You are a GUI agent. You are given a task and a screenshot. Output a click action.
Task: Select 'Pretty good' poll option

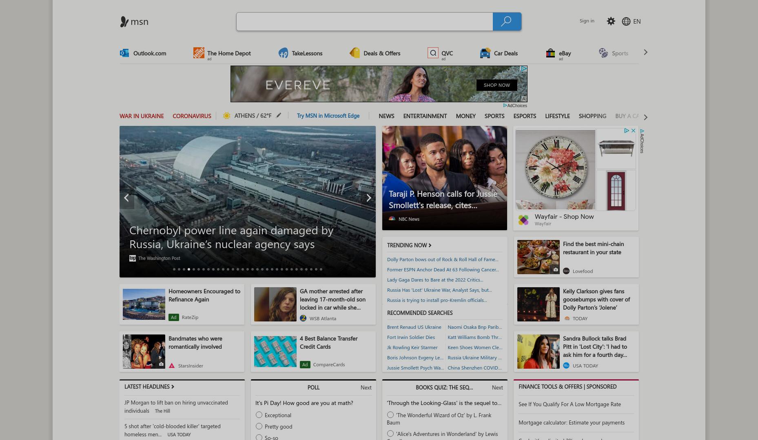[259, 426]
